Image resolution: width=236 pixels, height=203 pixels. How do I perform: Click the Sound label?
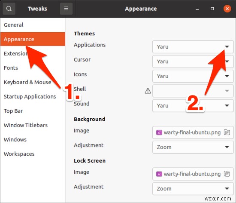click(x=82, y=104)
